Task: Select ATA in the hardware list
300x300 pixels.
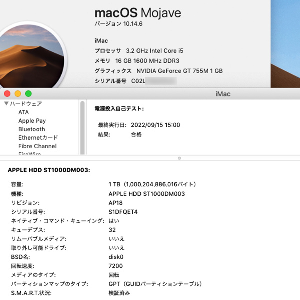Action: pos(23,112)
